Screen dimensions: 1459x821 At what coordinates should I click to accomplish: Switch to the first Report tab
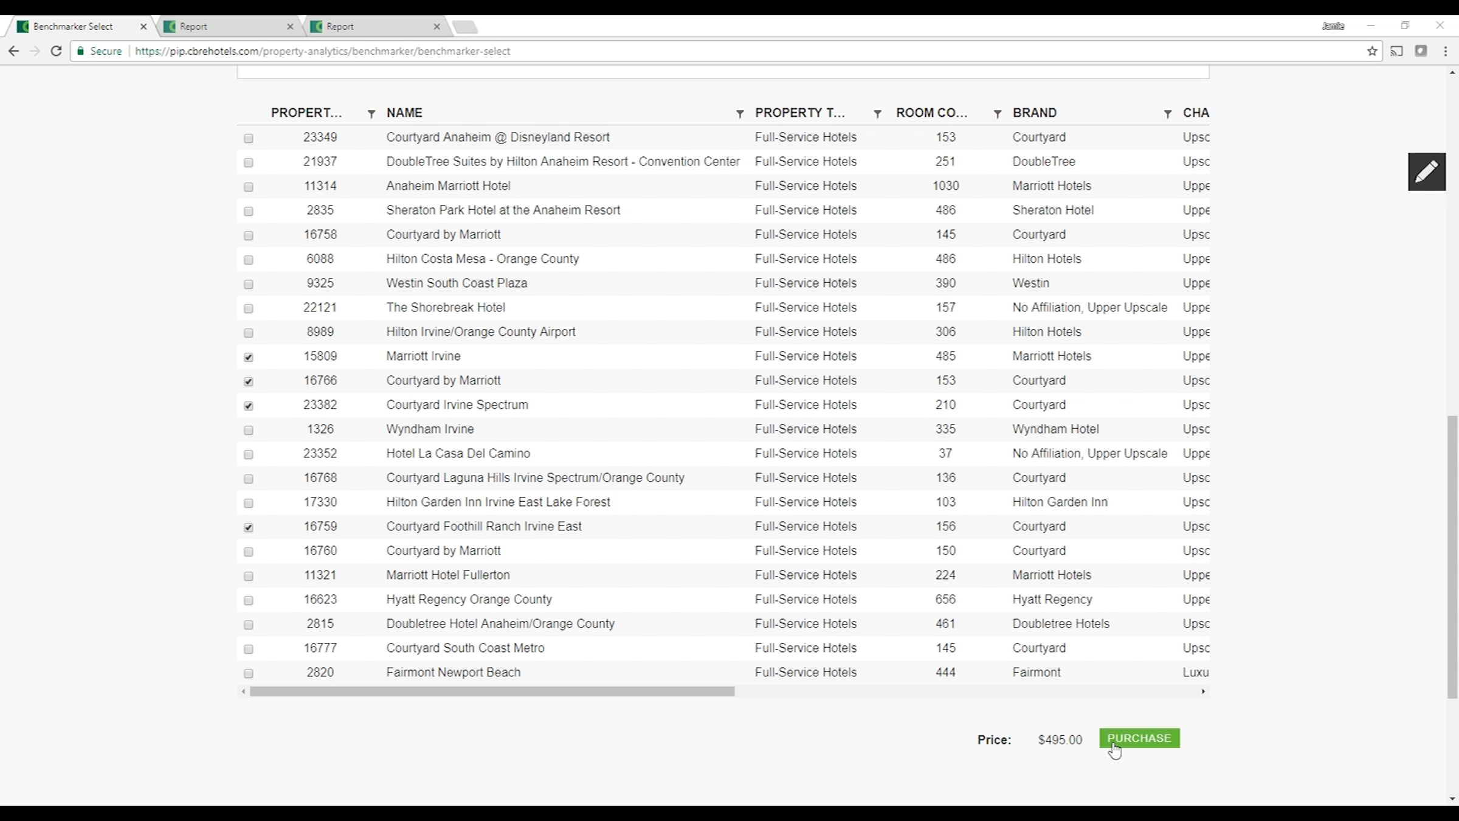coord(225,27)
